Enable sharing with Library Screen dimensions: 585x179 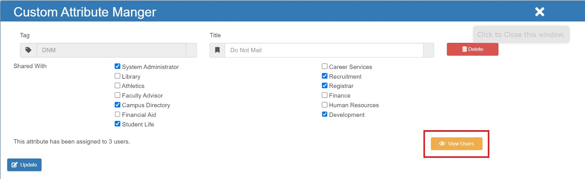[x=117, y=76]
